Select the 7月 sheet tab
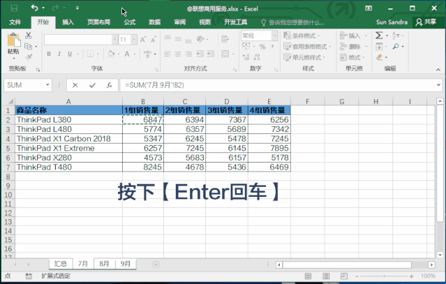446x284 pixels. [83, 264]
